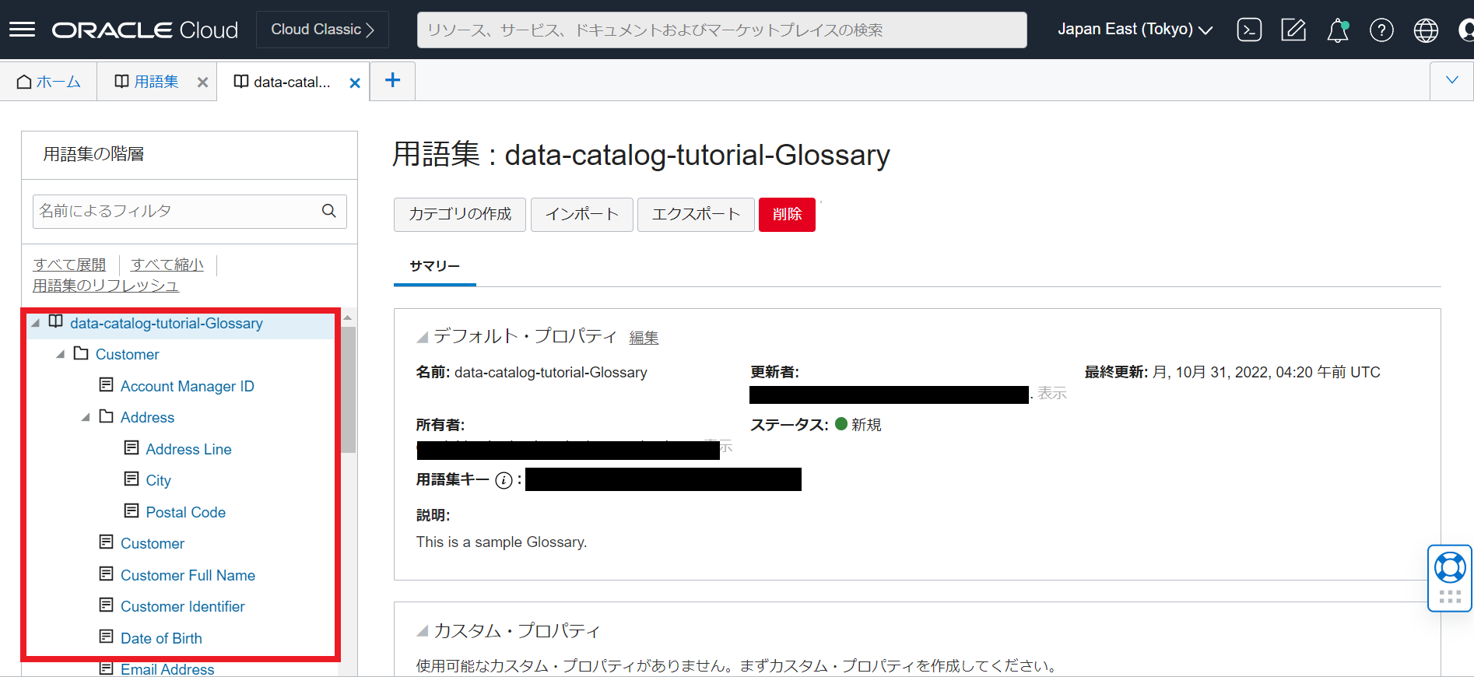Click the search magnifier in filter box

[x=329, y=211]
